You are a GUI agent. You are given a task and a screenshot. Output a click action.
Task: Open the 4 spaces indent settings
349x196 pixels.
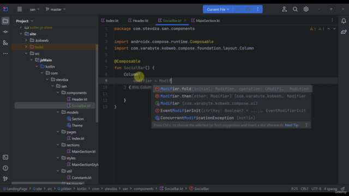click(x=330, y=189)
